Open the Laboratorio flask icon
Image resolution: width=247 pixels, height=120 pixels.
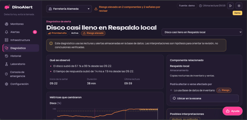6,64
